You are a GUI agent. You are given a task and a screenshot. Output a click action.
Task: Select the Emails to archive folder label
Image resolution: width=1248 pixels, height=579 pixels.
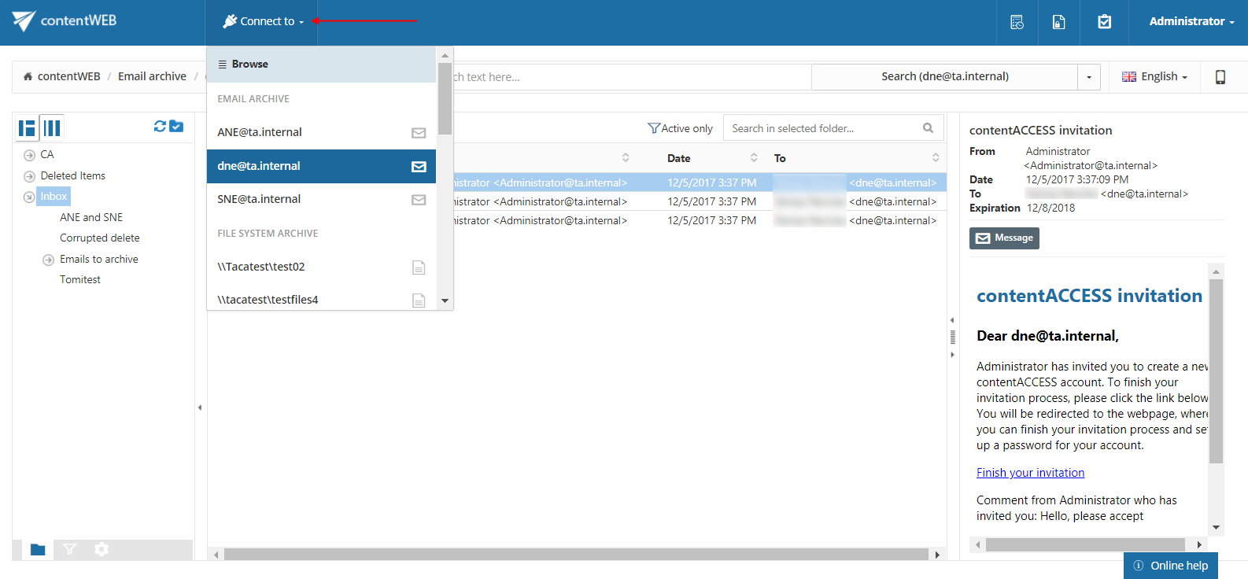click(99, 260)
